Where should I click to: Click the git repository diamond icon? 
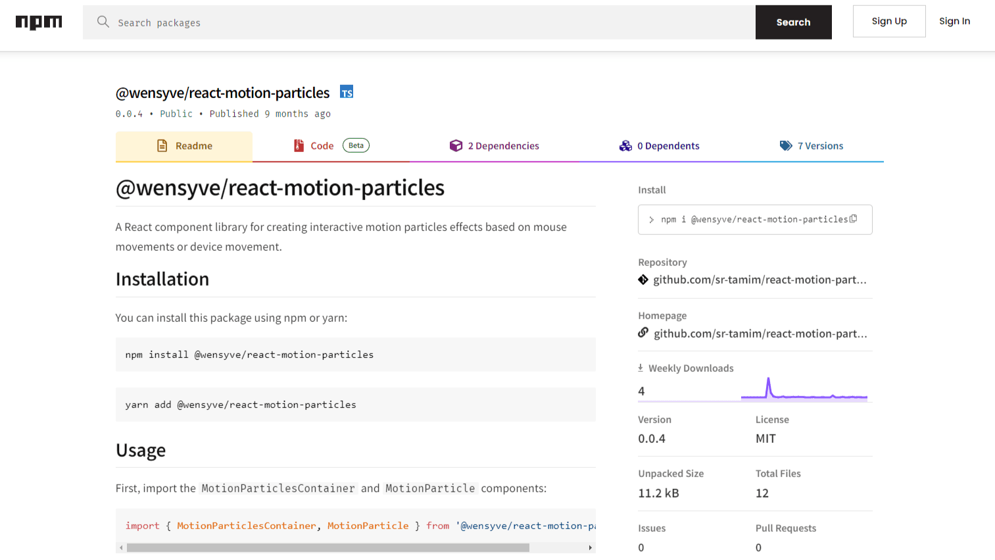[643, 280]
